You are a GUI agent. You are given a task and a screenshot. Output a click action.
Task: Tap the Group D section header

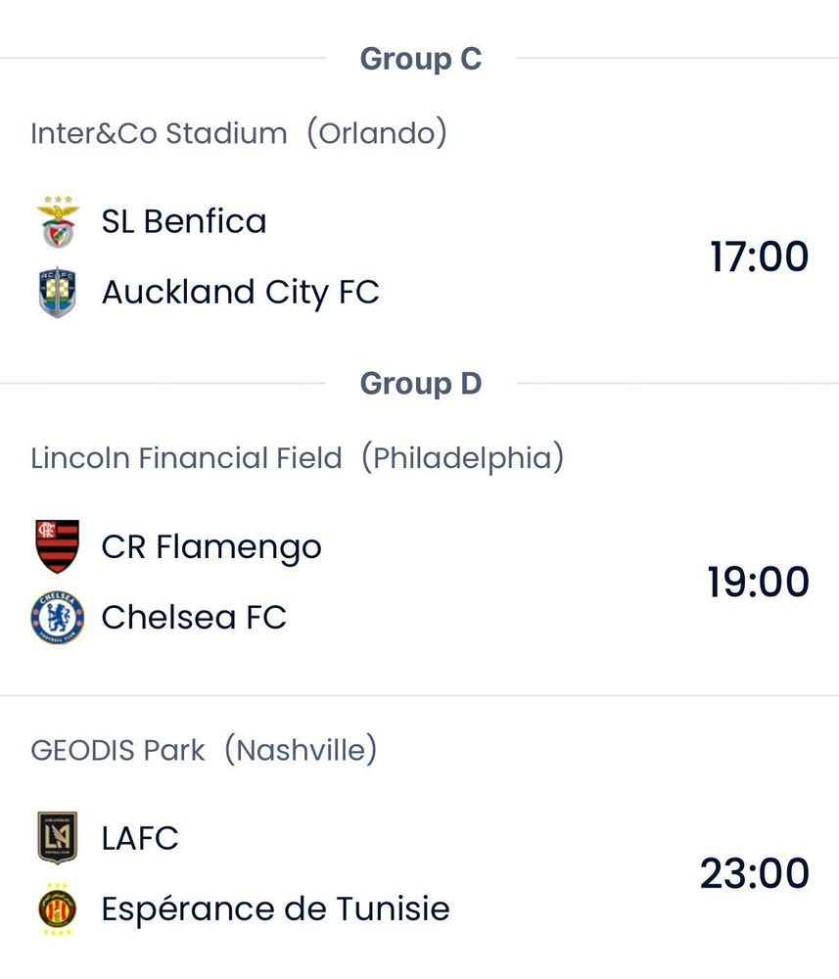420,384
